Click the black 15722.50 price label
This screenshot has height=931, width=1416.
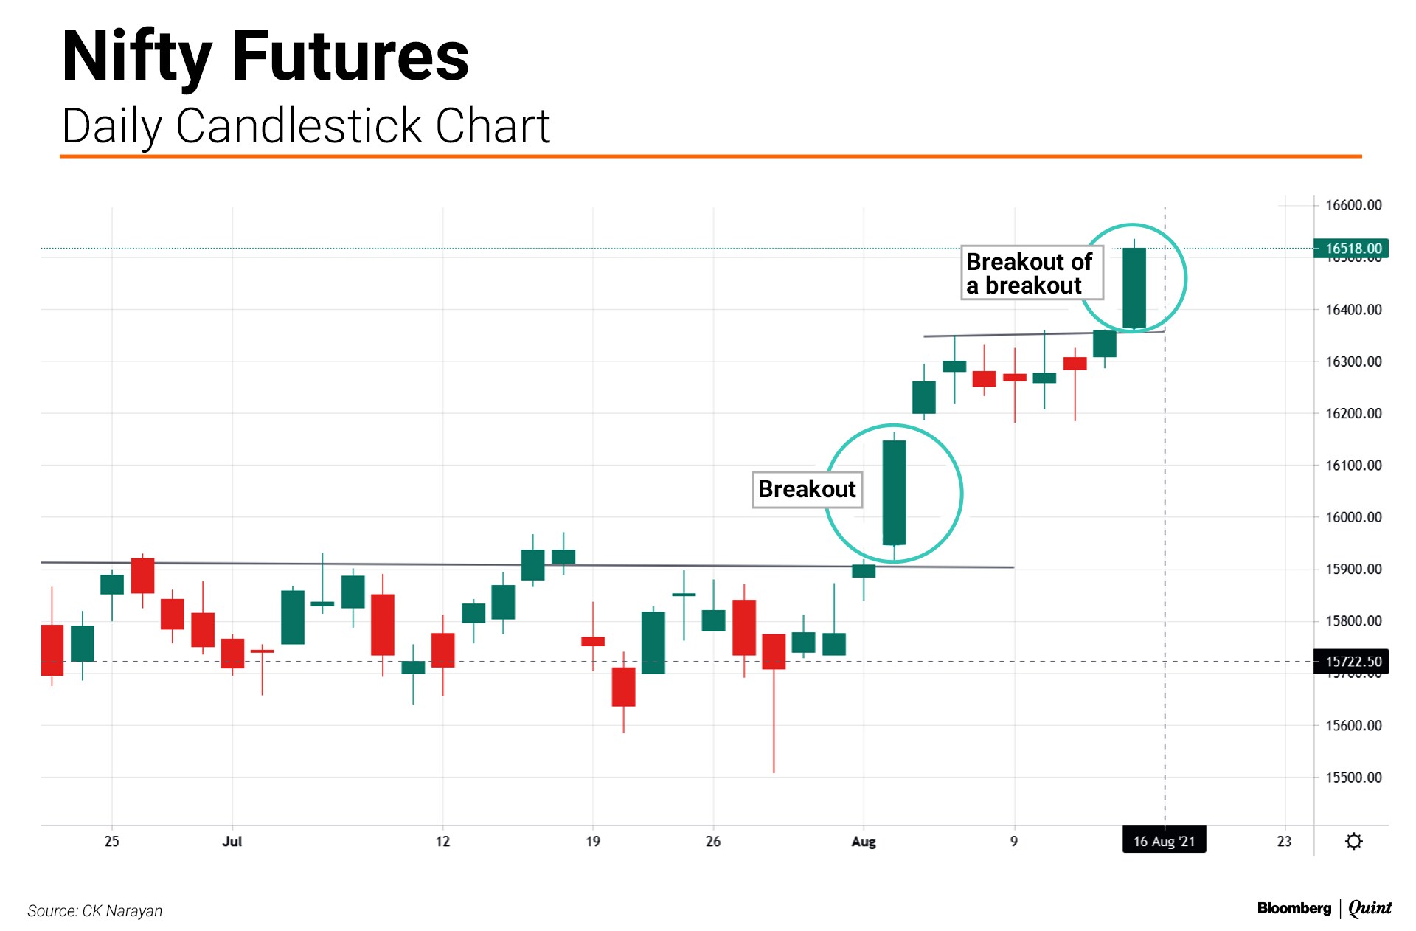(1351, 662)
